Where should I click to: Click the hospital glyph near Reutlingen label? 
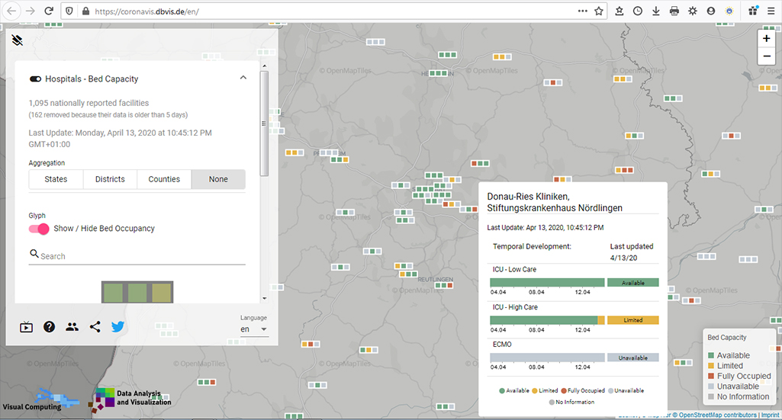(443, 286)
